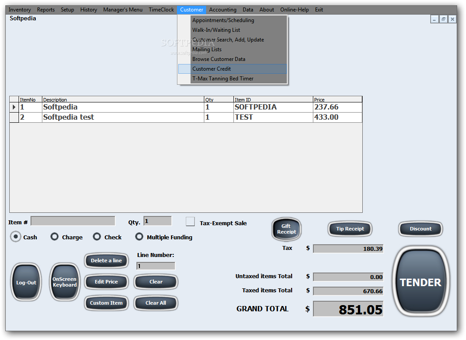Focus the Item # input field
The image size is (466, 340).
[73, 221]
